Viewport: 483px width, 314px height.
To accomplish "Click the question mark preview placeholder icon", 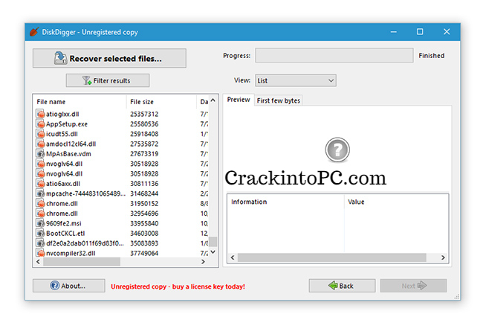I will pos(337,150).
